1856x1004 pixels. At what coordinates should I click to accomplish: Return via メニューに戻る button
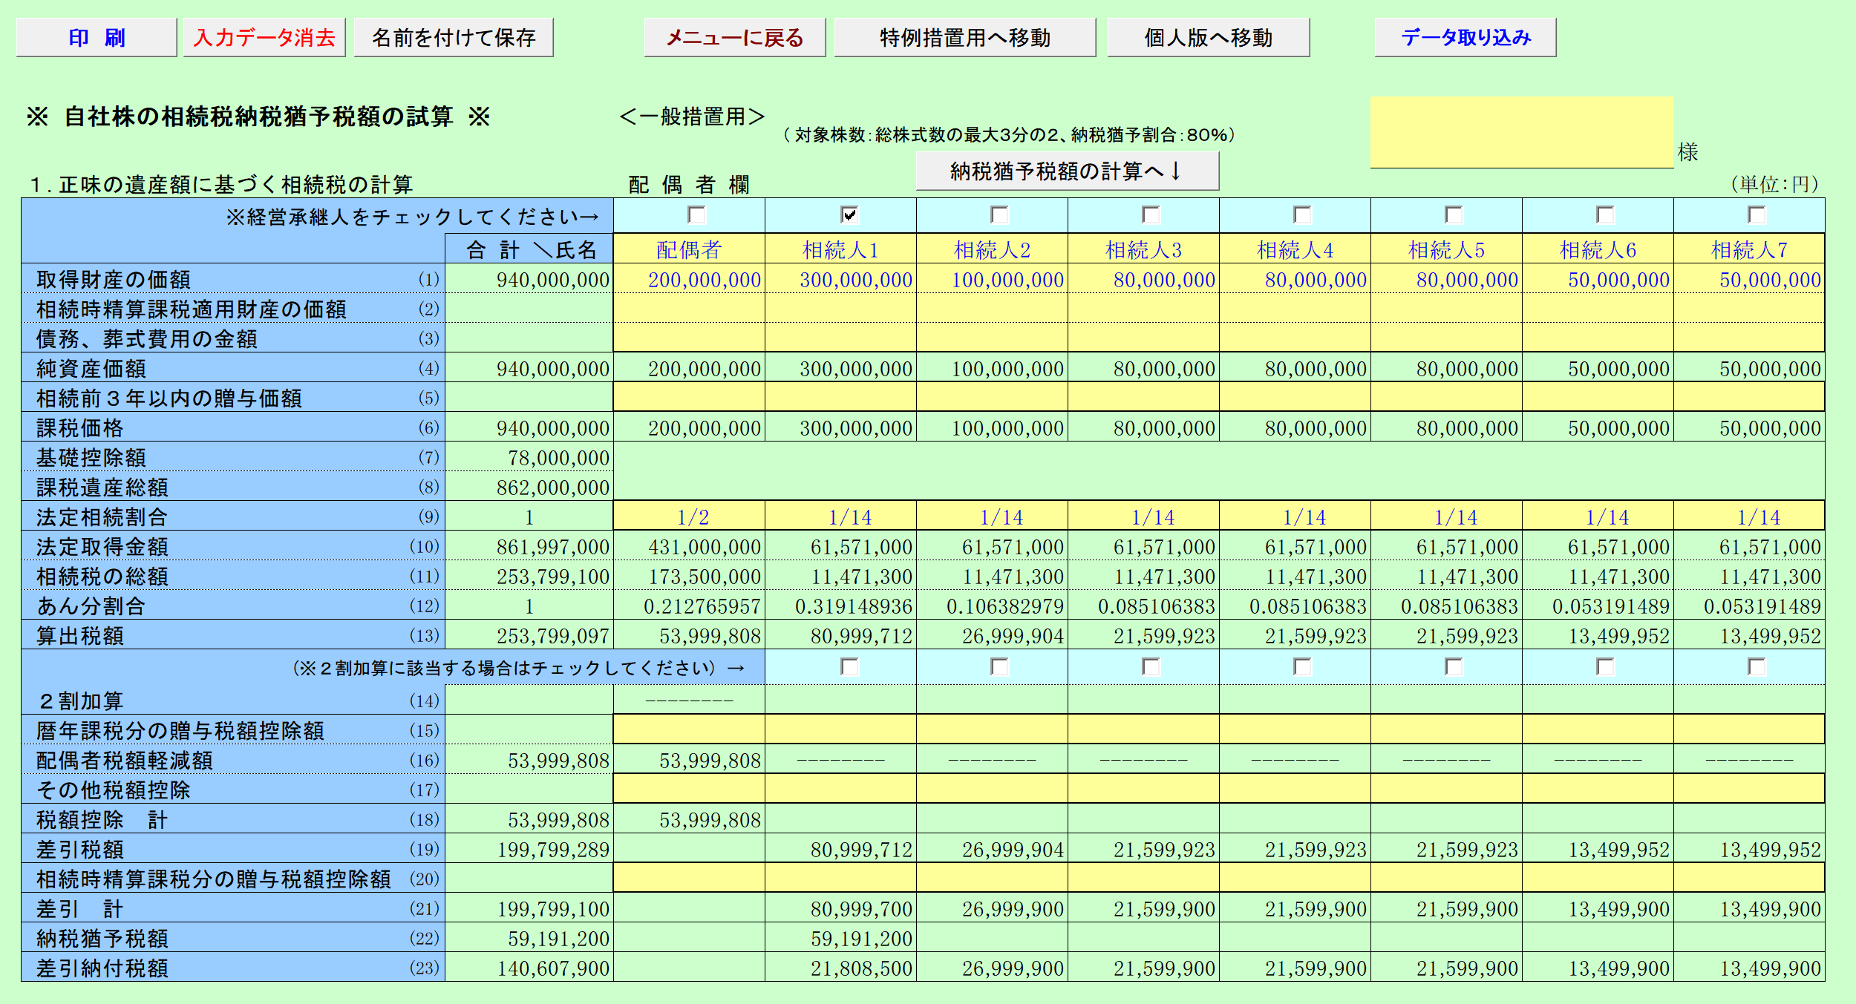(x=734, y=37)
